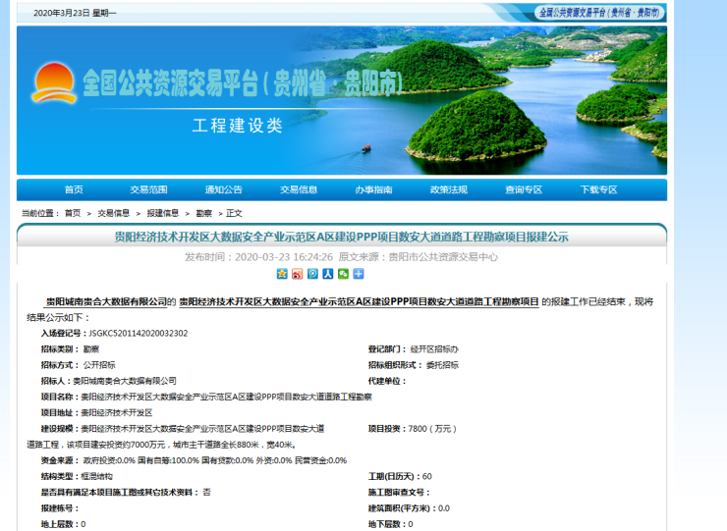
Task: Click the publish time 2020-03-23 16:24:26
Action: [284, 257]
